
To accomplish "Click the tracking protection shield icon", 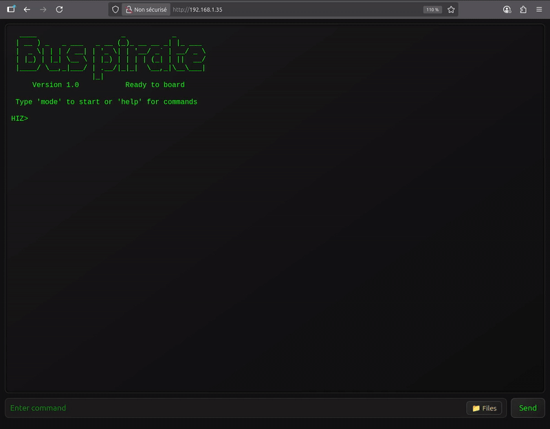I will [x=115, y=10].
